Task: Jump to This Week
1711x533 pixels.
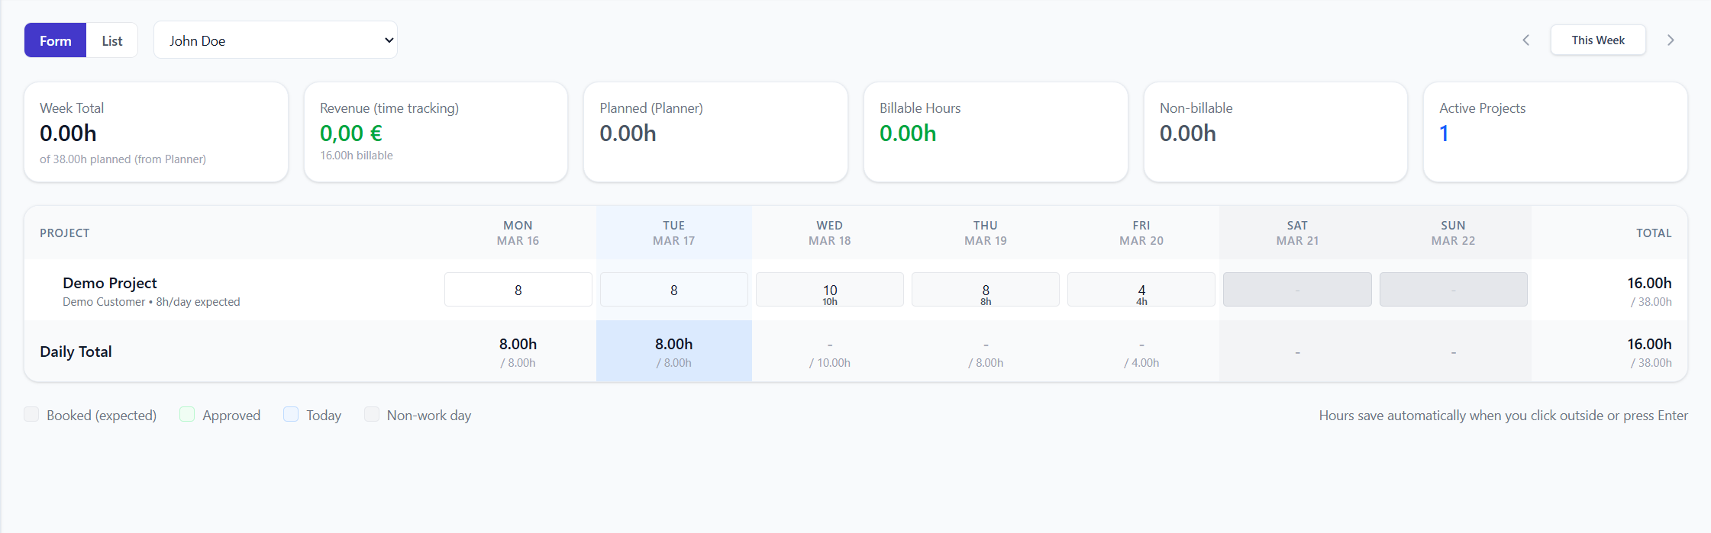Action: [1598, 40]
